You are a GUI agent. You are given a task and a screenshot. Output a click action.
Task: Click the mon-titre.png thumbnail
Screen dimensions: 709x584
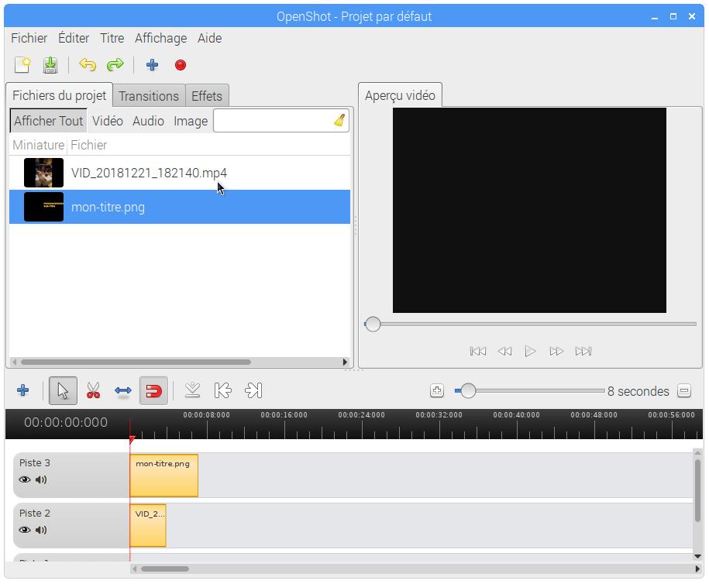(44, 207)
